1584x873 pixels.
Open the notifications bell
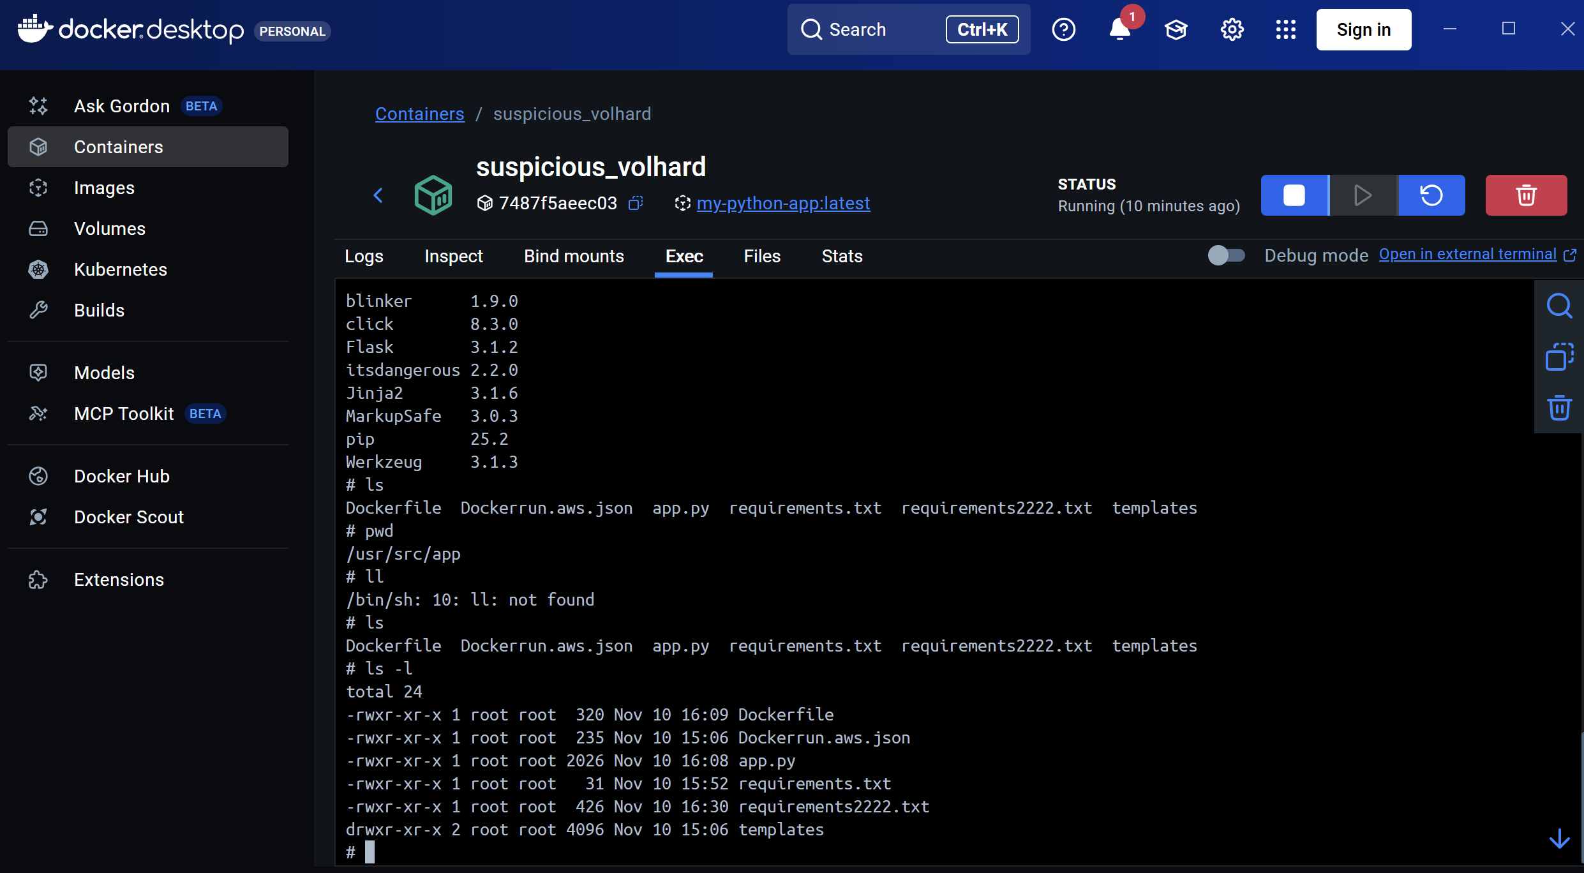tap(1120, 30)
